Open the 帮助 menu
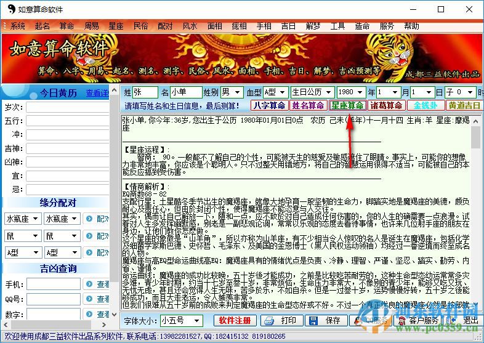484x343 pixels. coord(411,26)
